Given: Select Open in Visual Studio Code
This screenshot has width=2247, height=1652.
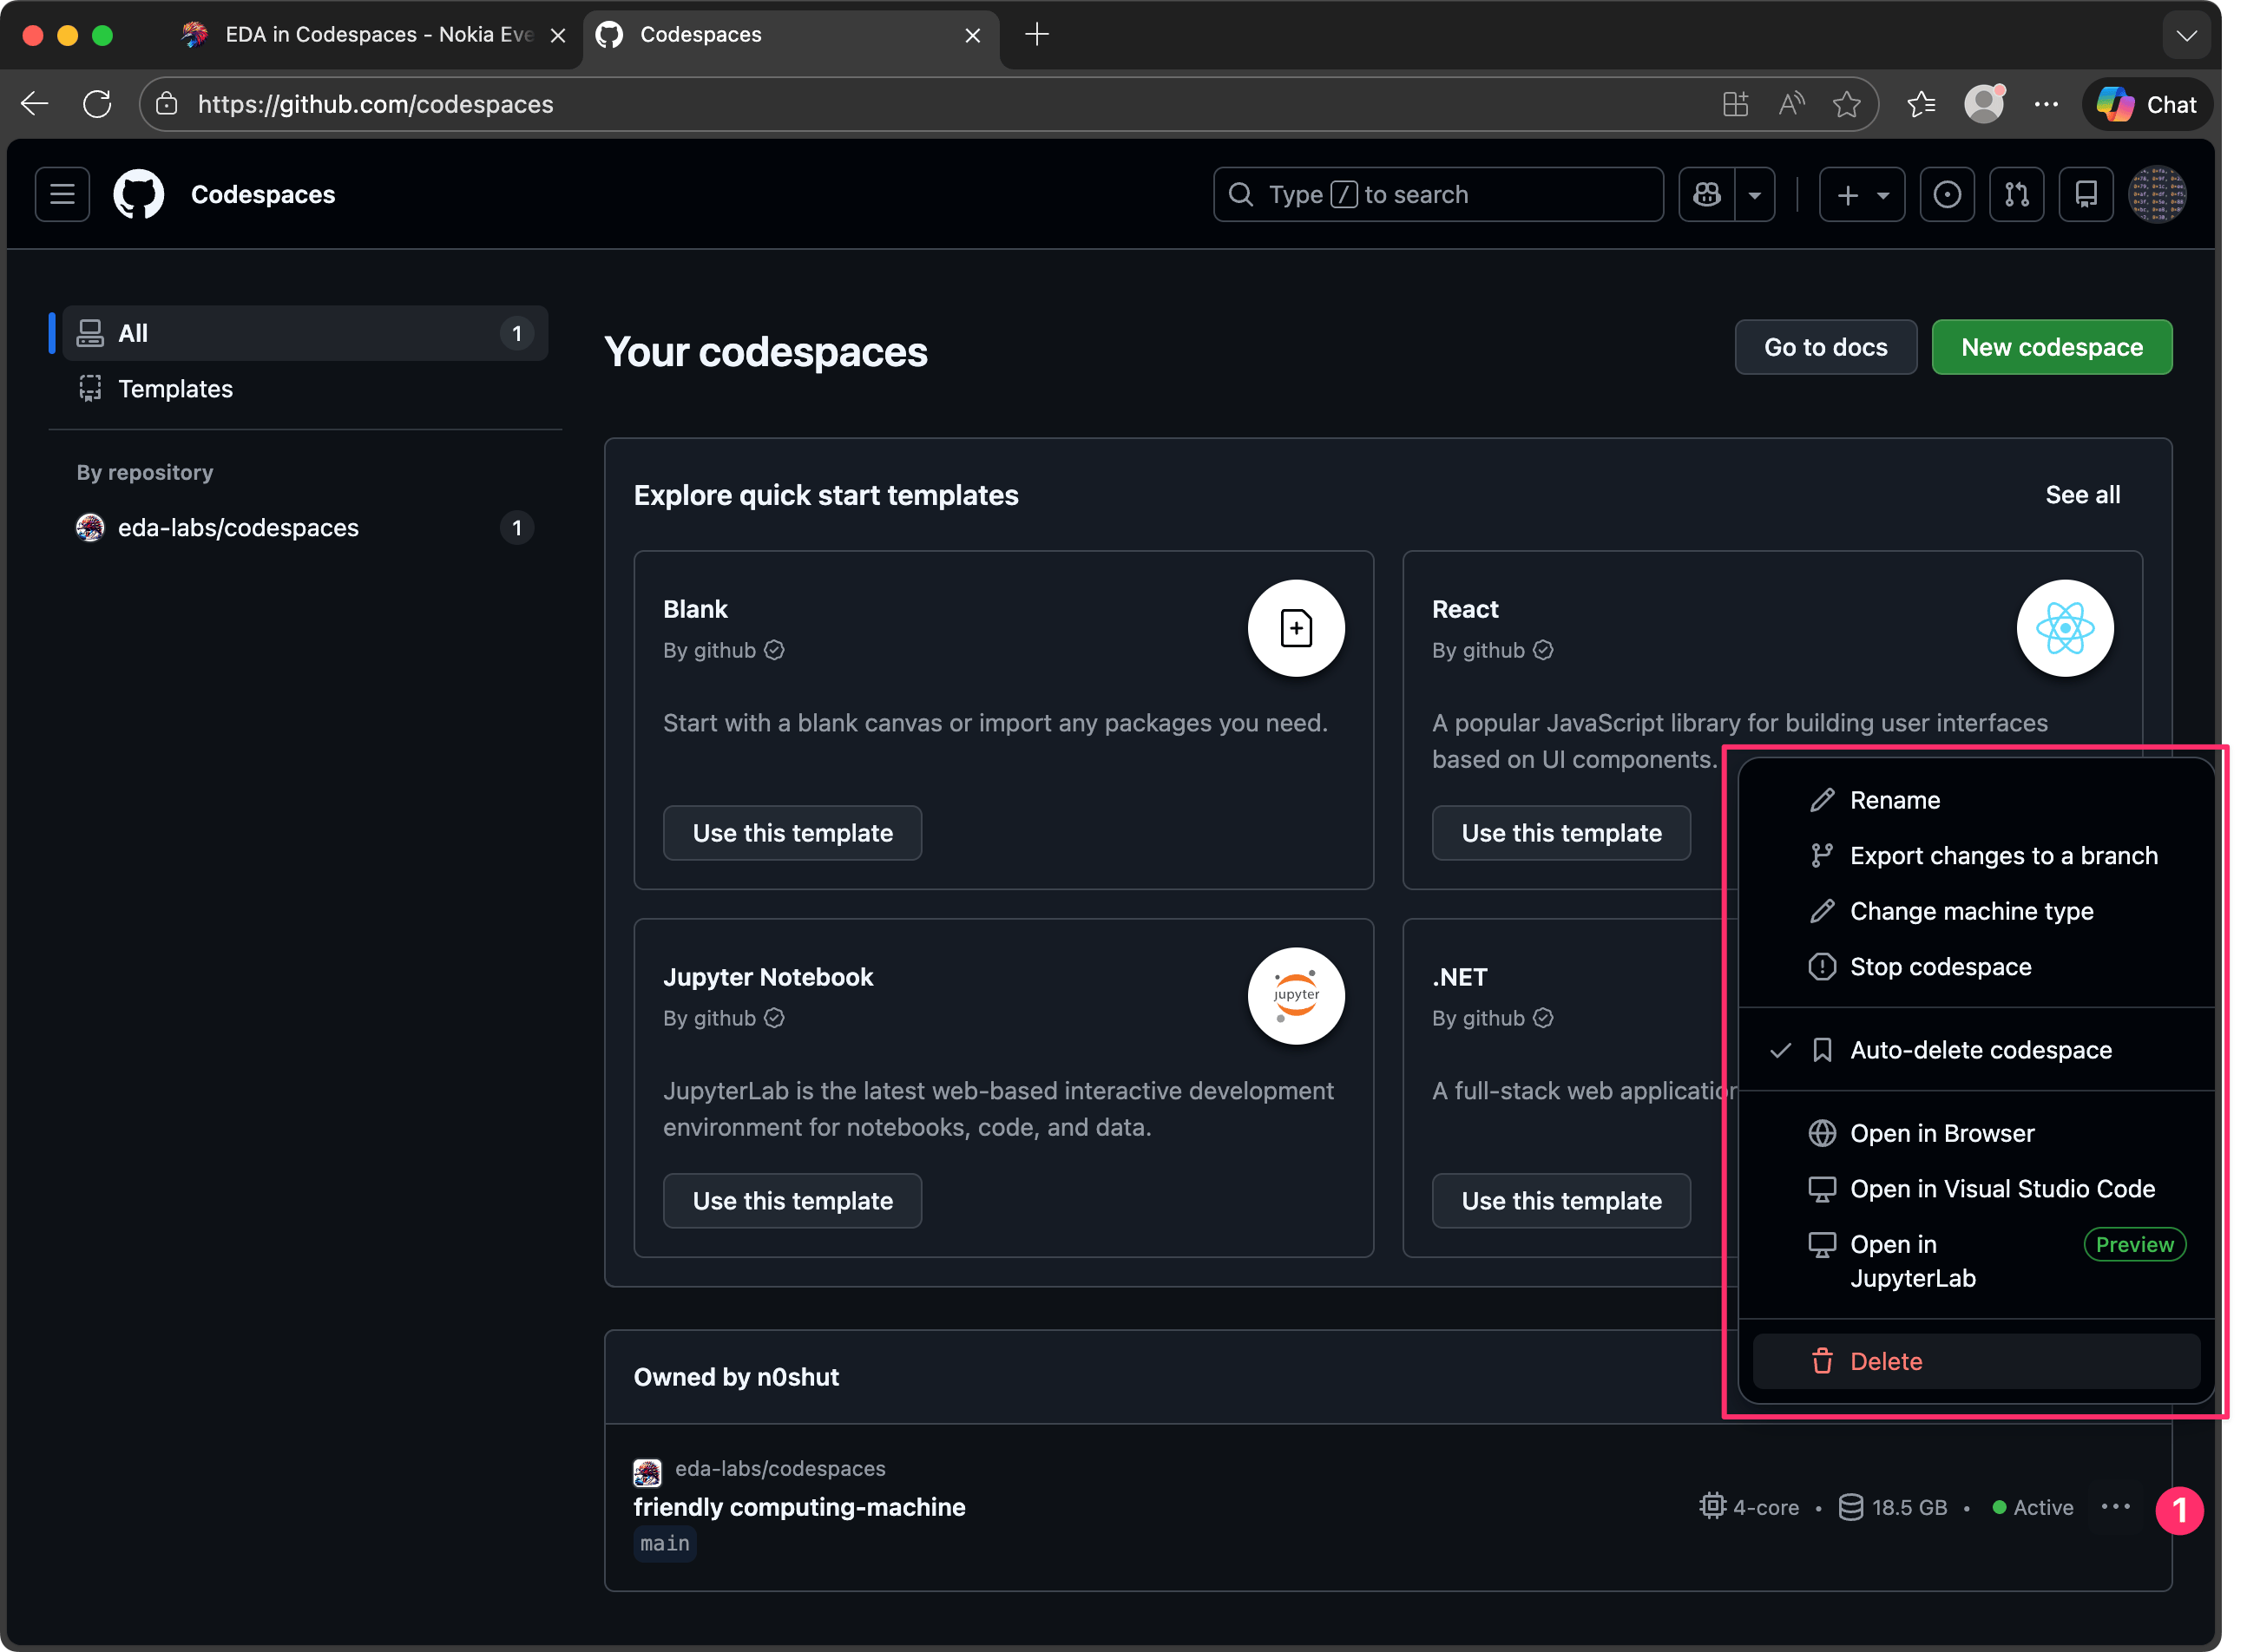Looking at the screenshot, I should [2001, 1189].
